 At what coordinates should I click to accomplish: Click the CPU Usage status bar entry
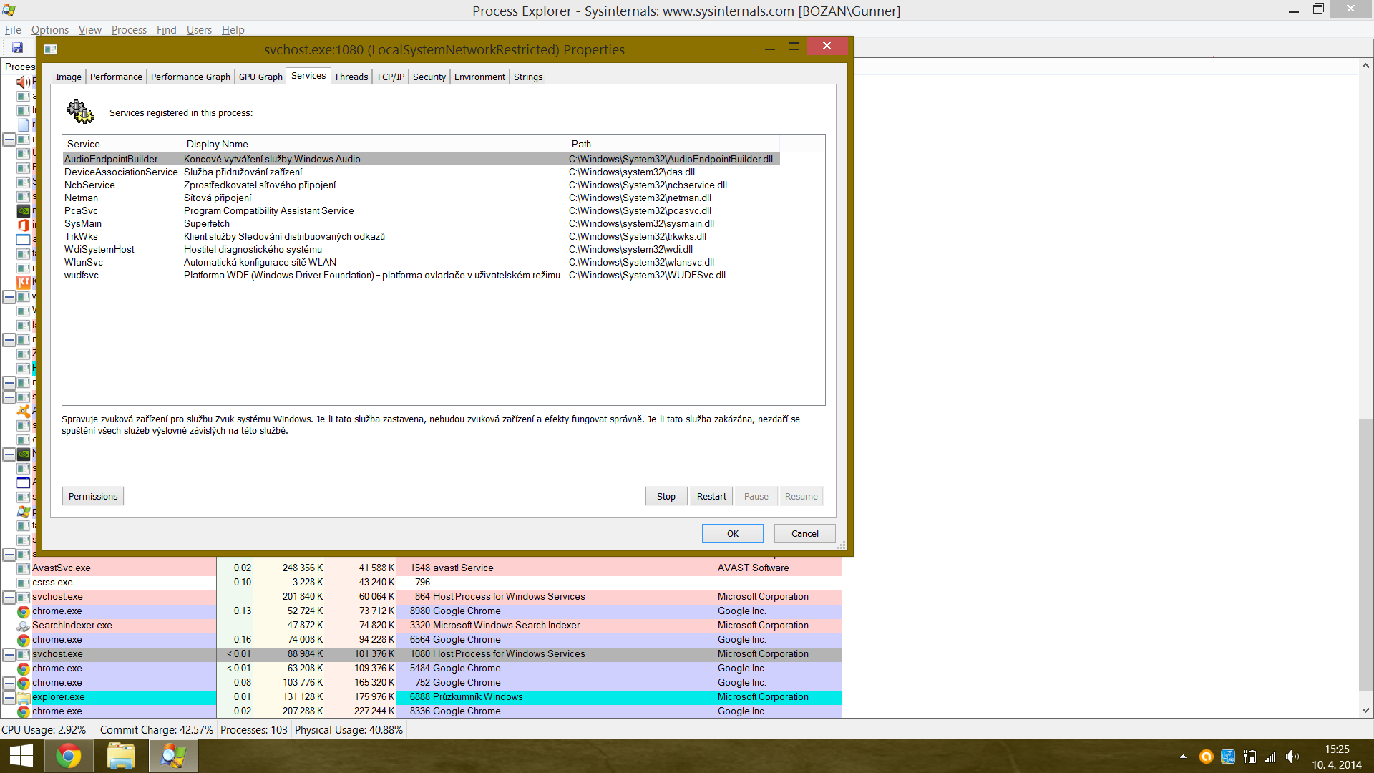(x=44, y=730)
